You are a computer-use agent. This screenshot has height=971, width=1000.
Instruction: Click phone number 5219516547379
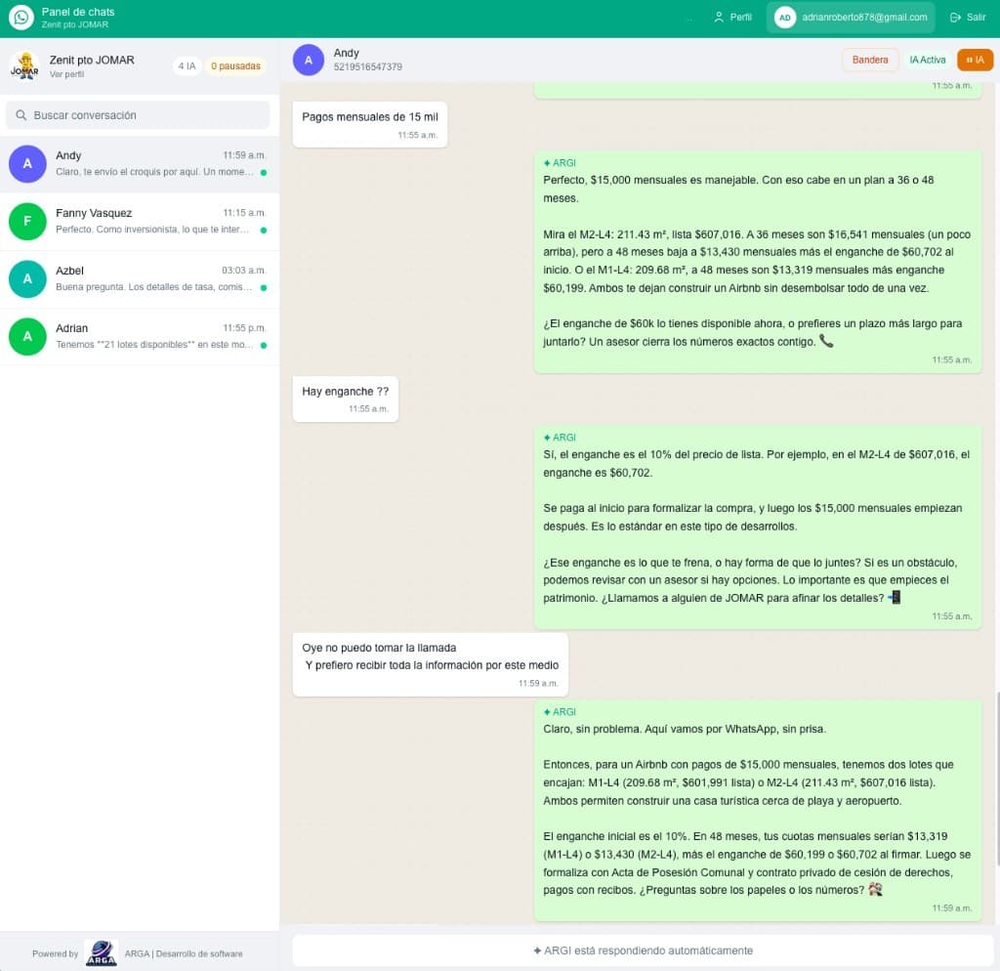click(368, 67)
